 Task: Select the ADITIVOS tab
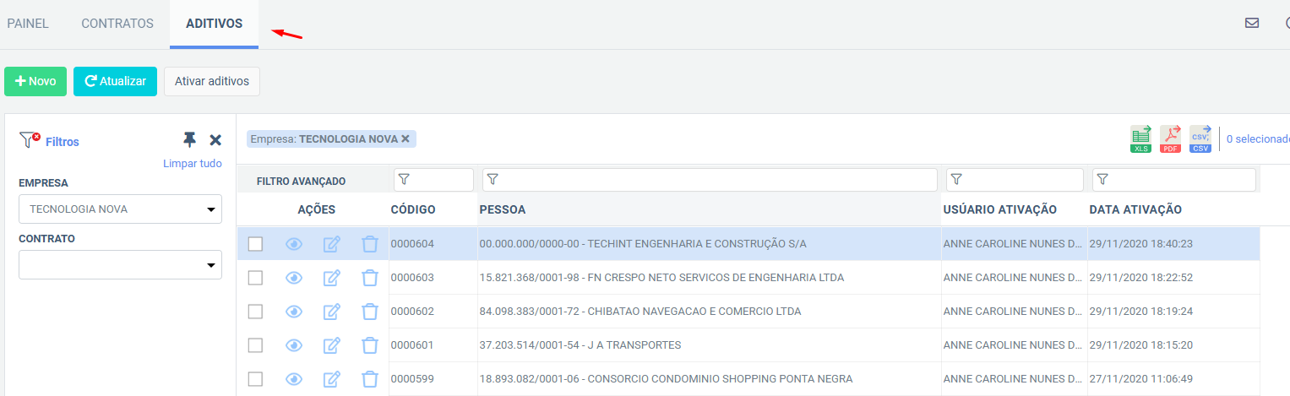[214, 24]
